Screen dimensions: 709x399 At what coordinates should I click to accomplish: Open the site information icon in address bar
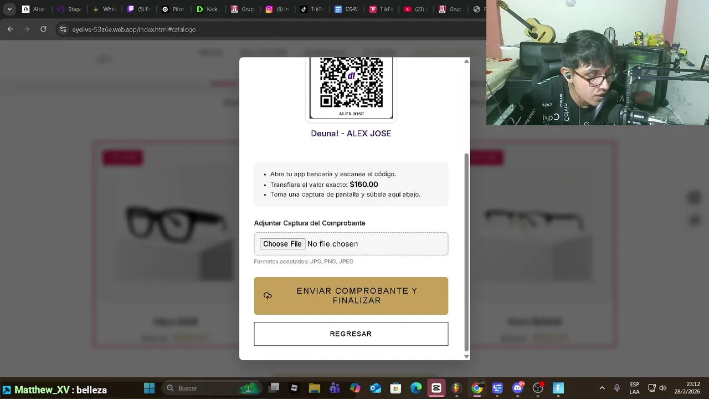point(63,29)
